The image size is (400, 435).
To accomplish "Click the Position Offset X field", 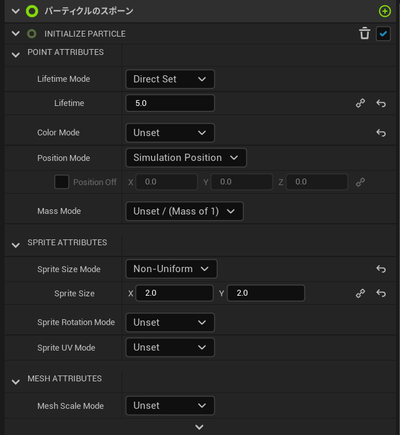I will coord(167,182).
